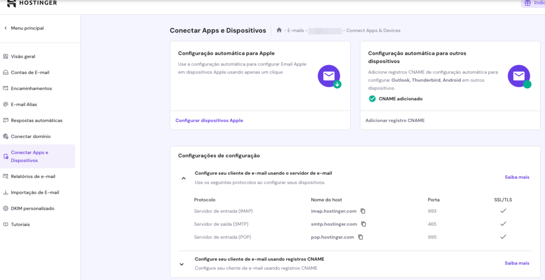The height and width of the screenshot is (280, 545).
Task: Click the Conectar Apps e Dispositivos icon
Action: (x=5, y=157)
